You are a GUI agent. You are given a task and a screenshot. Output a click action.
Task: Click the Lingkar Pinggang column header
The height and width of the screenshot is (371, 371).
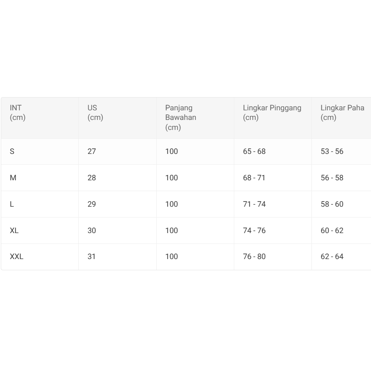272,113
